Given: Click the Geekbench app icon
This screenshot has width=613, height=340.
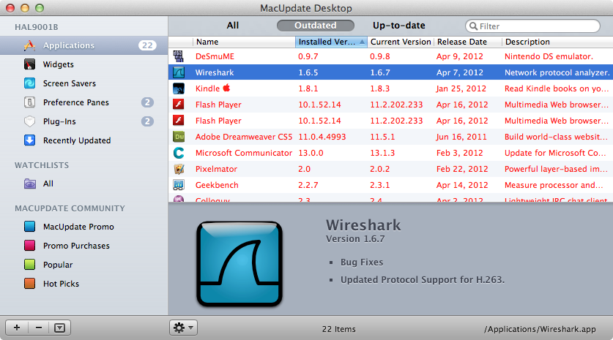Looking at the screenshot, I should (x=179, y=185).
